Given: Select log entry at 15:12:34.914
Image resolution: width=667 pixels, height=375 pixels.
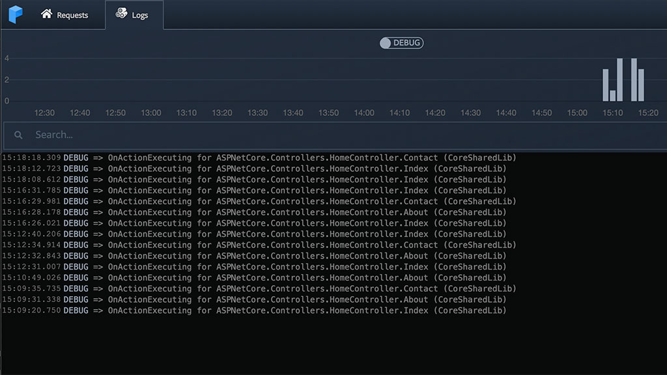Looking at the screenshot, I should click(259, 245).
